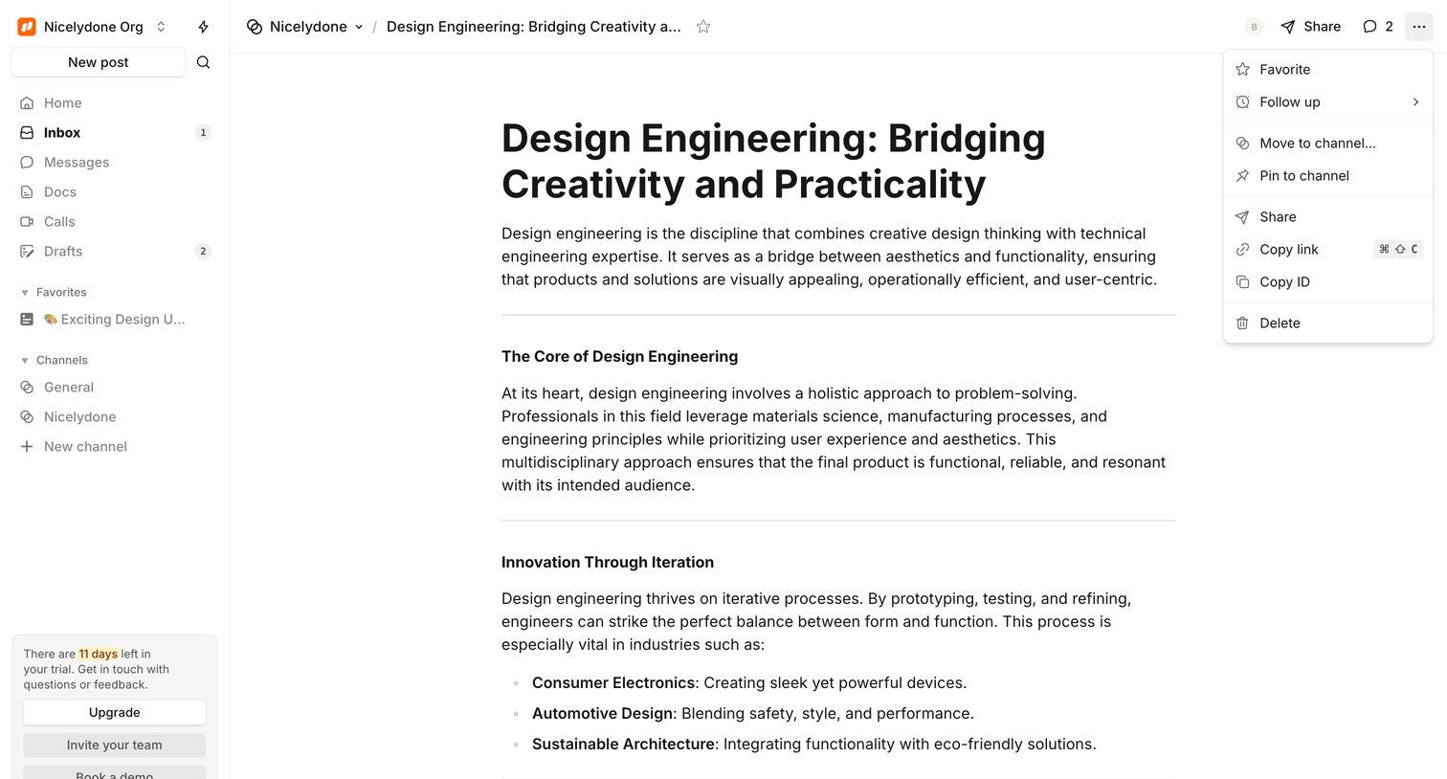
Task: Select Pin to channel menu item
Action: pyautogui.click(x=1327, y=176)
